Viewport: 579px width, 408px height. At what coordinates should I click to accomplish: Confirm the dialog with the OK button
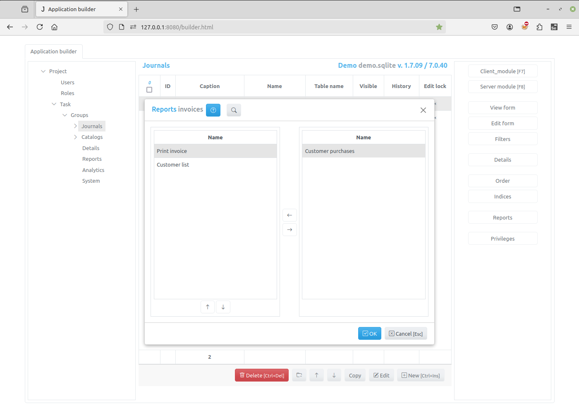tap(369, 333)
